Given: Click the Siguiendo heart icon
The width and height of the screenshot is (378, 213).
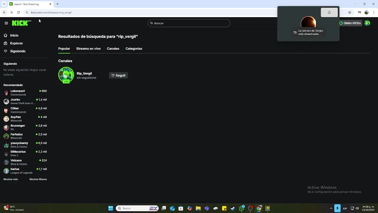Looking at the screenshot, I should (x=5, y=51).
